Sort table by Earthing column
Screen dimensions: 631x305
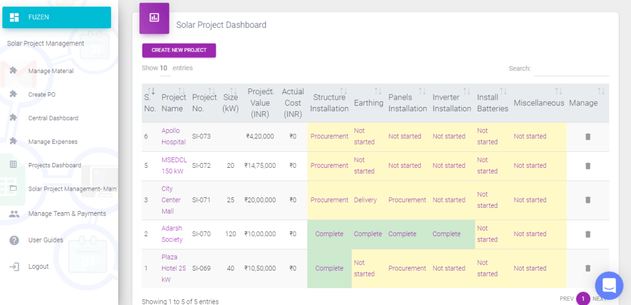(x=378, y=92)
